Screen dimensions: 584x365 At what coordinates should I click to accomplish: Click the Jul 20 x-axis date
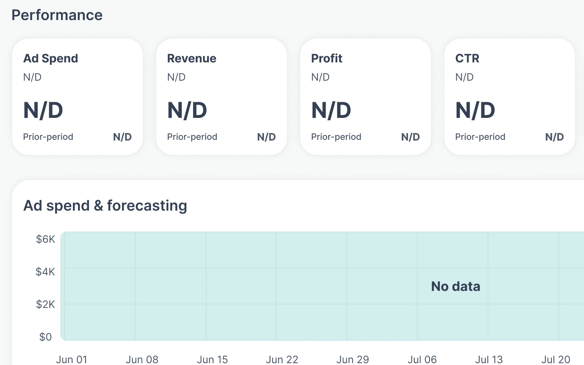(x=556, y=360)
